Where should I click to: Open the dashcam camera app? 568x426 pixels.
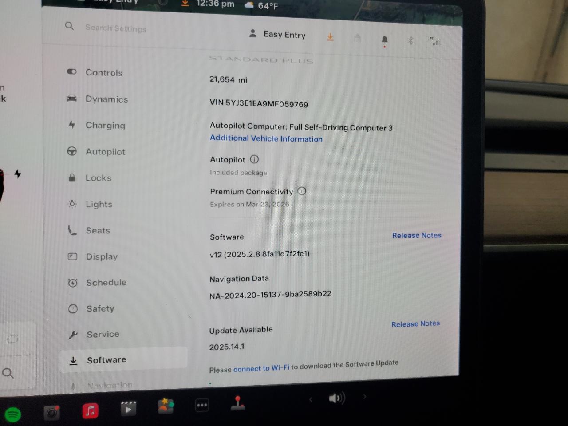point(52,413)
